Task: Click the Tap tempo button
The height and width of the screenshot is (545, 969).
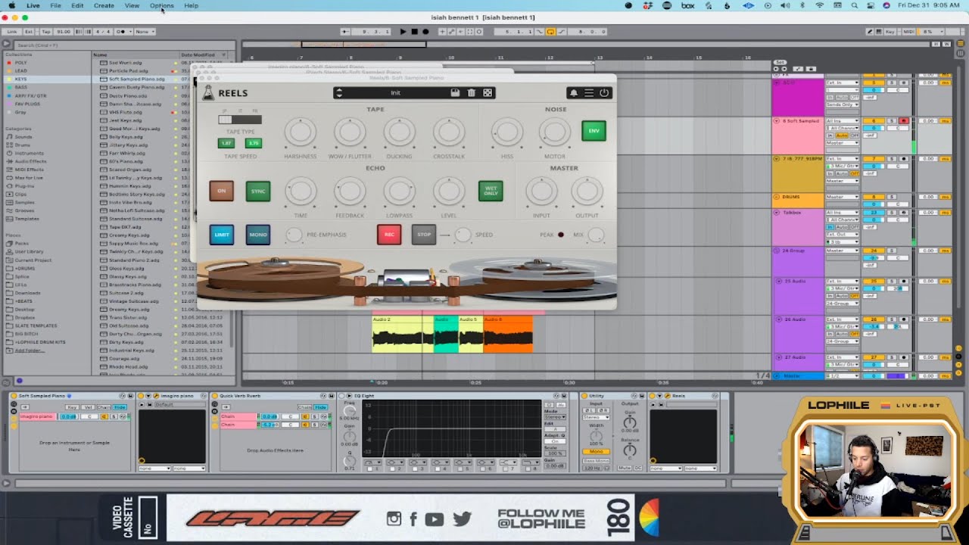Action: pos(46,32)
